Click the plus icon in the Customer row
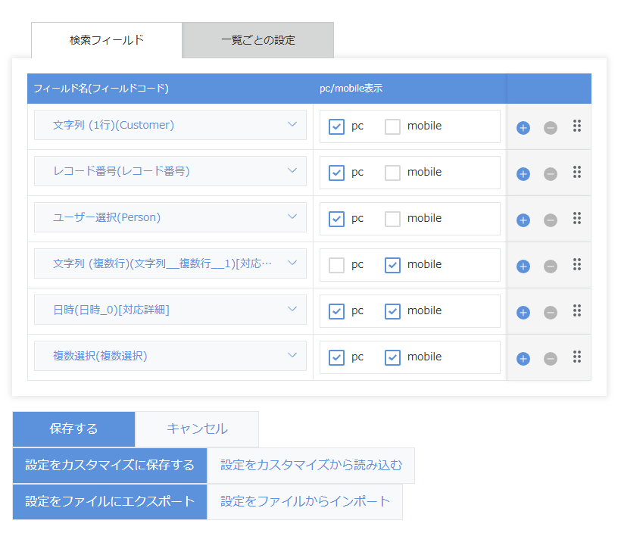This screenshot has height=533, width=621. click(x=523, y=128)
